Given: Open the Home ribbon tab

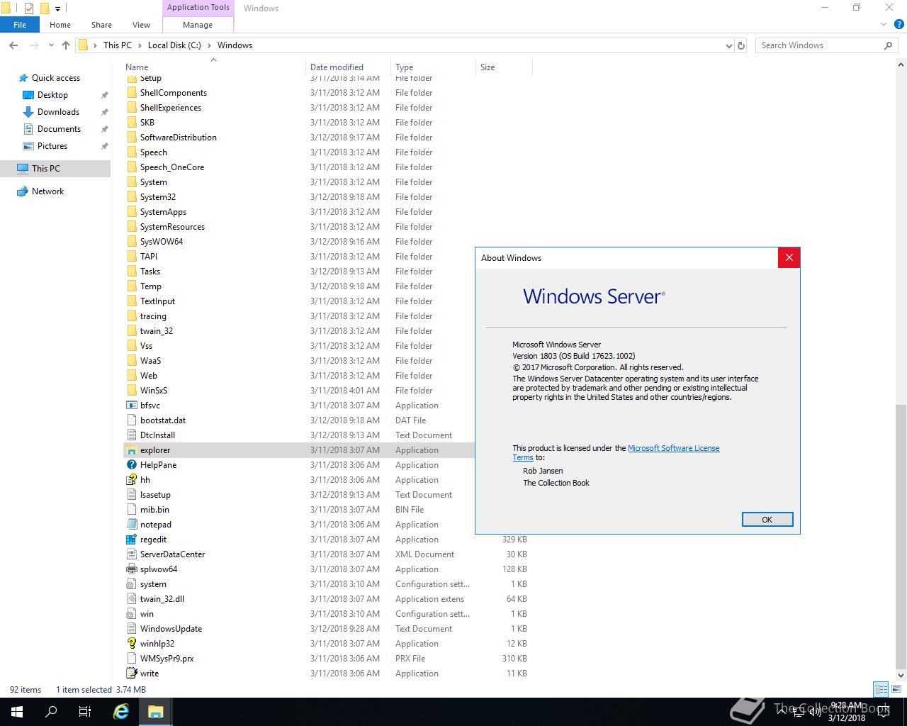Looking at the screenshot, I should [60, 25].
